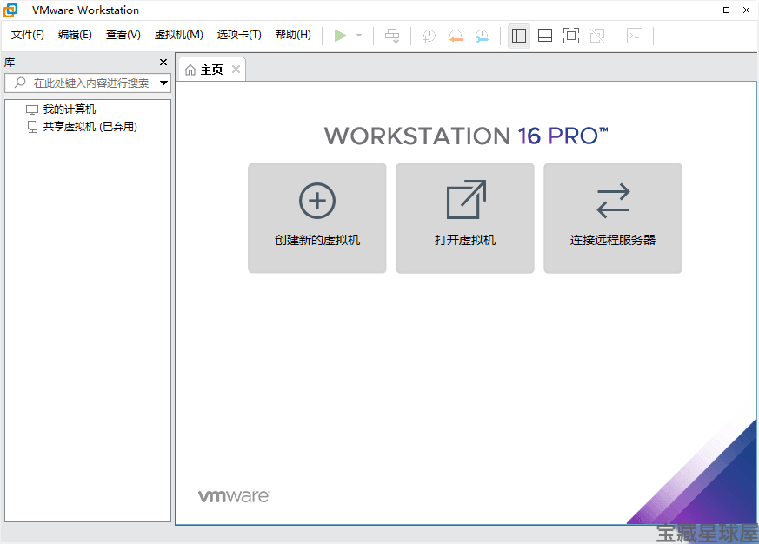This screenshot has height=544, width=759.
Task: Open the 帮助(H) menu
Action: tap(293, 35)
